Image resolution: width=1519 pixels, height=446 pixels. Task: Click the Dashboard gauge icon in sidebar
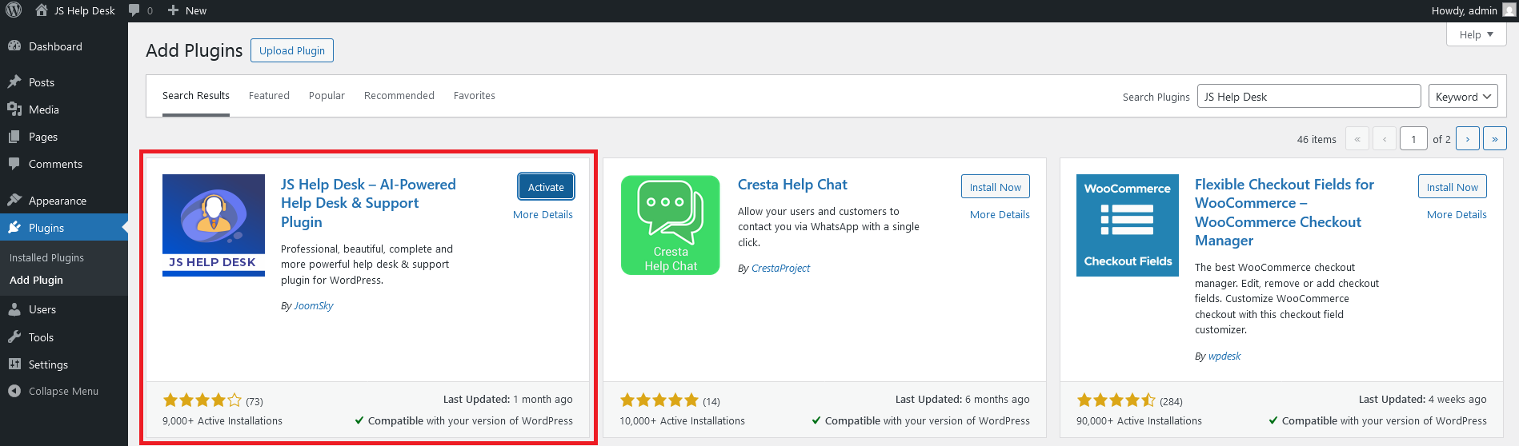click(14, 46)
